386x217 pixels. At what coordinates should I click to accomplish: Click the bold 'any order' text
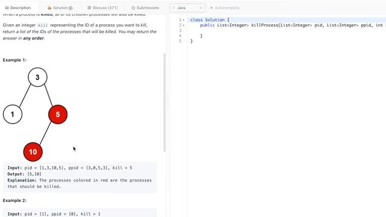tap(33, 38)
